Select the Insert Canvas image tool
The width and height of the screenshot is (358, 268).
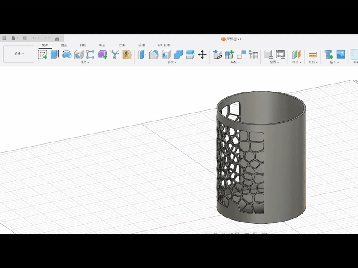point(341,54)
